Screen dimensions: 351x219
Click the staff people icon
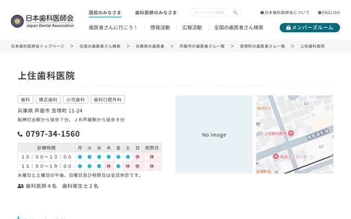click(21, 186)
